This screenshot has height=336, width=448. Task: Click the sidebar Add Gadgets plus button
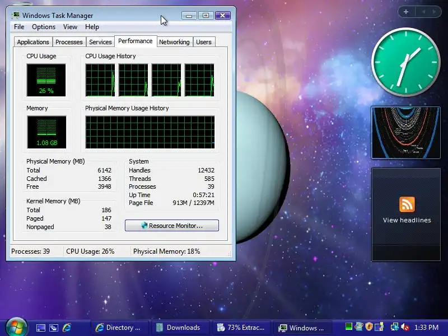pyautogui.click(x=406, y=12)
